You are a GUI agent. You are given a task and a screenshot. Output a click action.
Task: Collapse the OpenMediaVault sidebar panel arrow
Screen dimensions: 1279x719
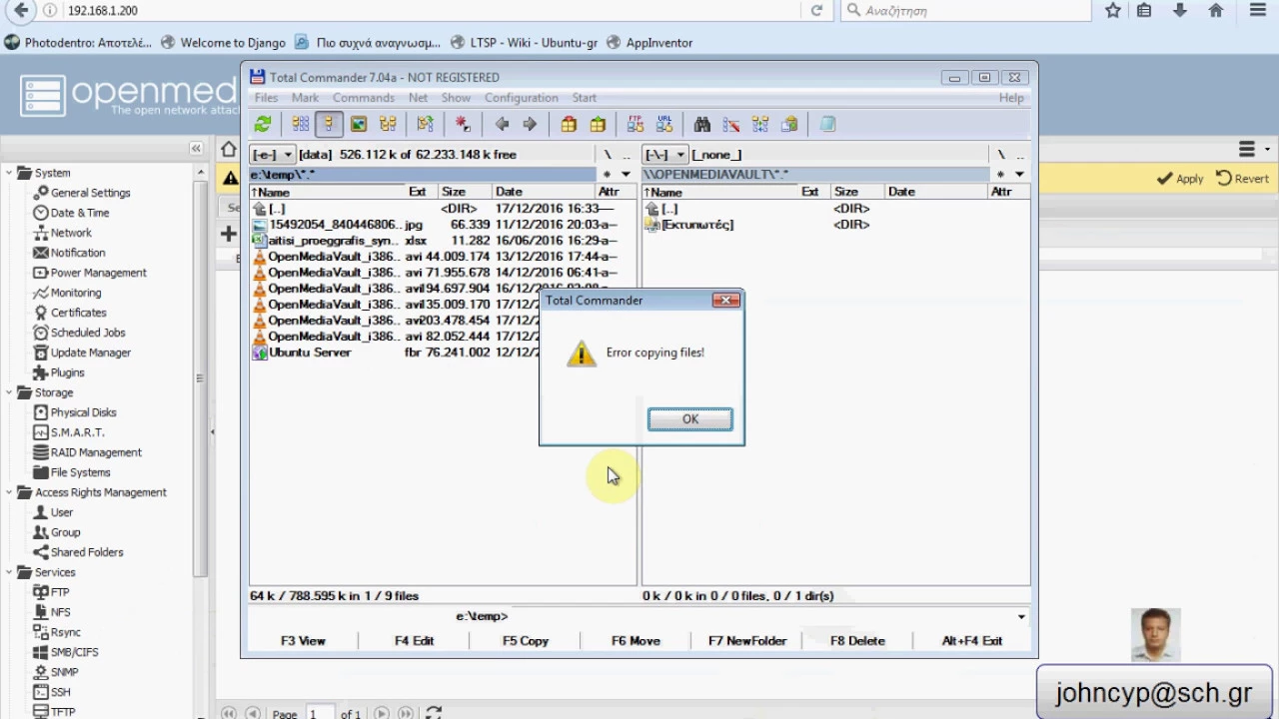[196, 149]
